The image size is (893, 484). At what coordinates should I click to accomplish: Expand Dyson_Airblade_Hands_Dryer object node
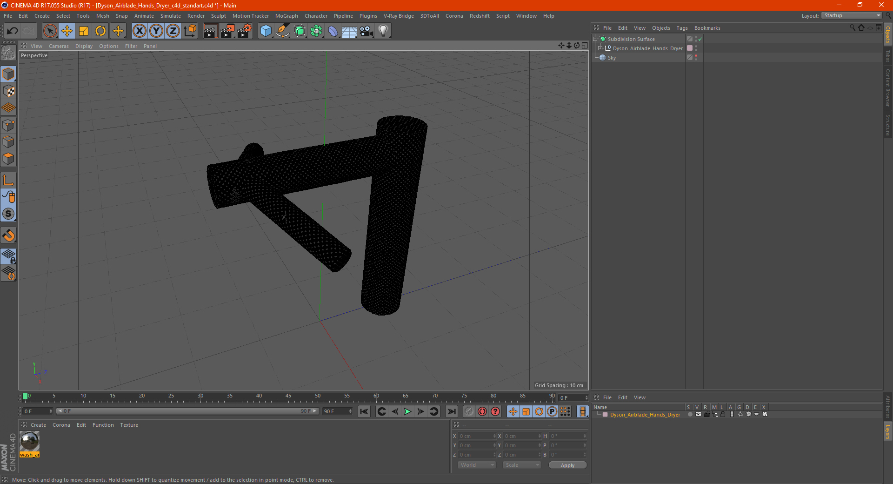tap(600, 48)
